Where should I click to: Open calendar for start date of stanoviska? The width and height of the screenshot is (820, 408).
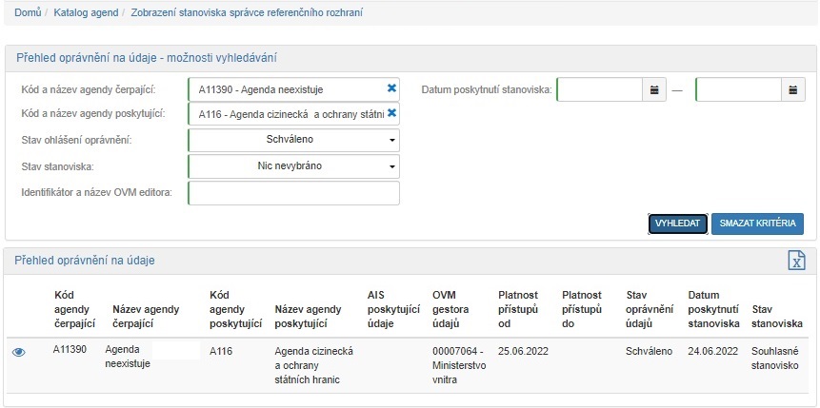click(654, 90)
